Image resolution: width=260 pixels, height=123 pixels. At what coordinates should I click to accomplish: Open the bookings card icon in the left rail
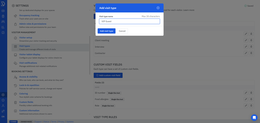3,11
